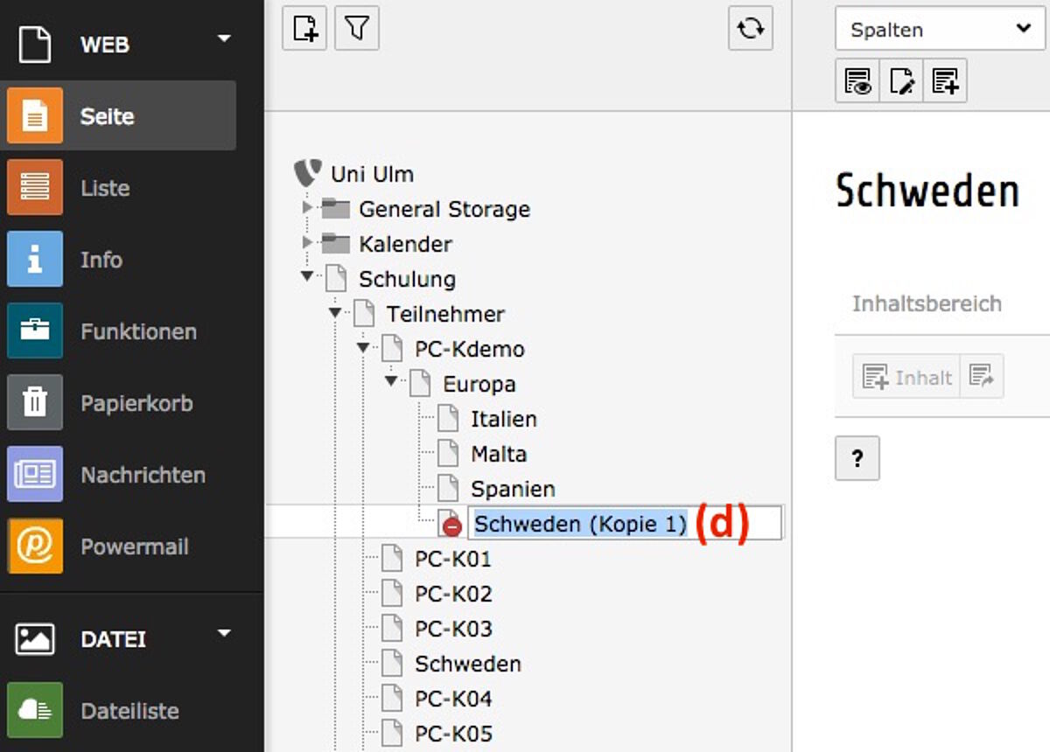
Task: Select the Papierkorb module label
Action: coord(136,403)
